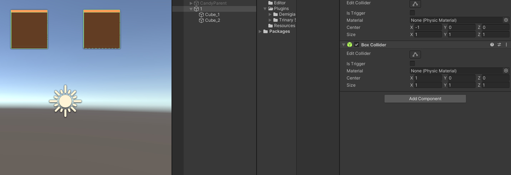Image resolution: width=511 pixels, height=175 pixels.
Task: Select Cube_1 in the hierarchy
Action: 212,15
